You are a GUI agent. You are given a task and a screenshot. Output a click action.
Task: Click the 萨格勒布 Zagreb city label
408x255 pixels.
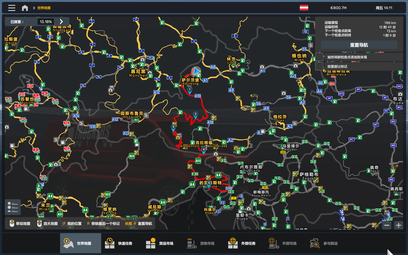tap(309, 176)
